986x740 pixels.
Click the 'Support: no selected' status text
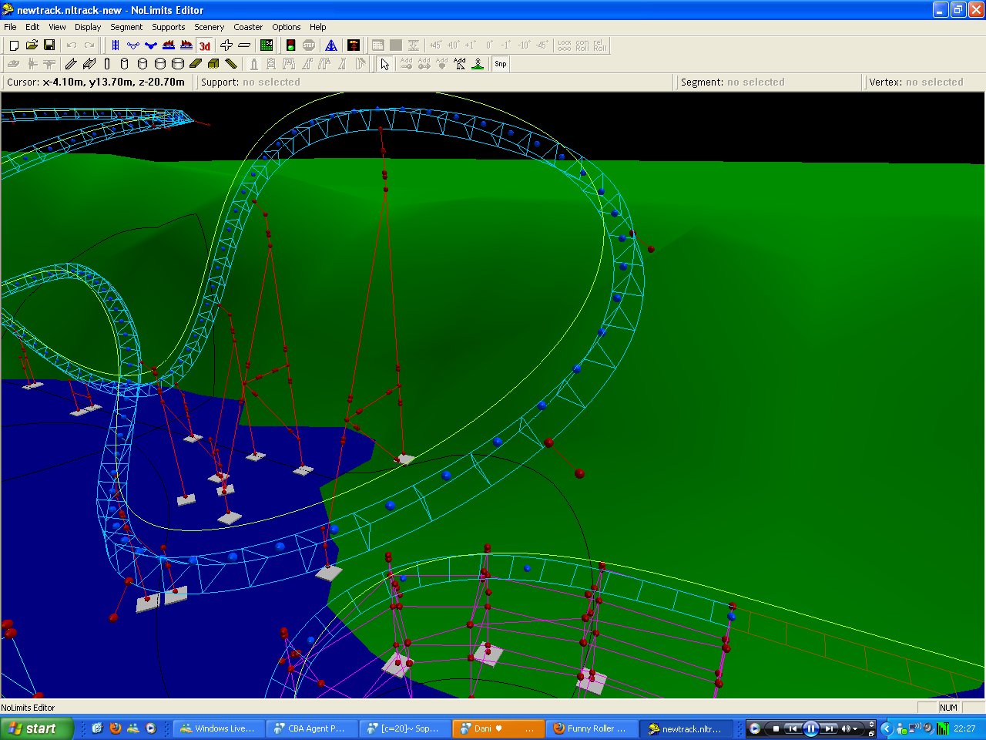click(250, 82)
